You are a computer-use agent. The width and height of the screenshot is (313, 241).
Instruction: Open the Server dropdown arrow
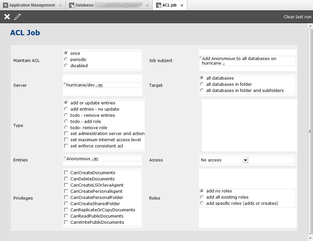click(100, 85)
